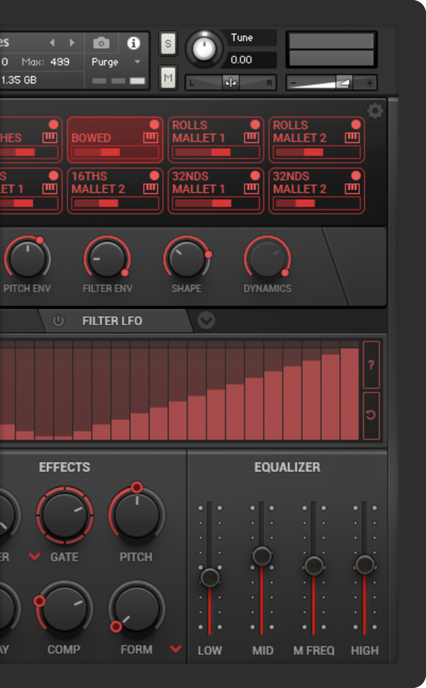Select the 32NDS MALLET 1 articulation
Screen dimensions: 426x688
point(216,191)
